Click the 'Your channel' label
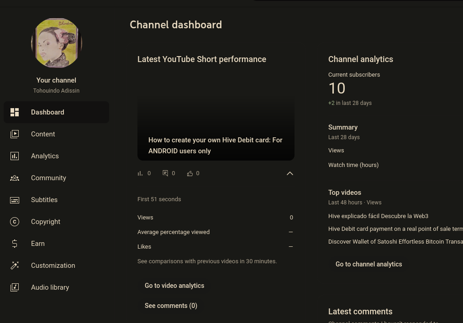 point(56,80)
